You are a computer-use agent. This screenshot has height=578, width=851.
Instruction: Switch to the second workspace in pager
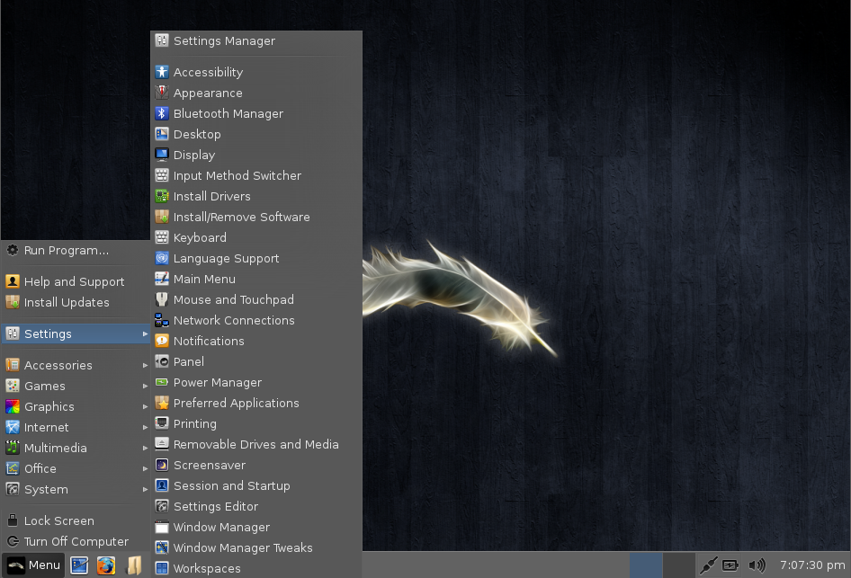pos(679,565)
